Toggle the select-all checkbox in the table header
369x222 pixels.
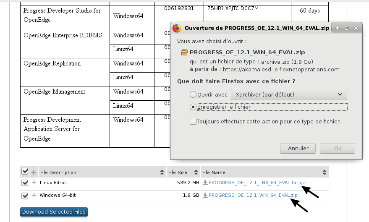(25, 172)
